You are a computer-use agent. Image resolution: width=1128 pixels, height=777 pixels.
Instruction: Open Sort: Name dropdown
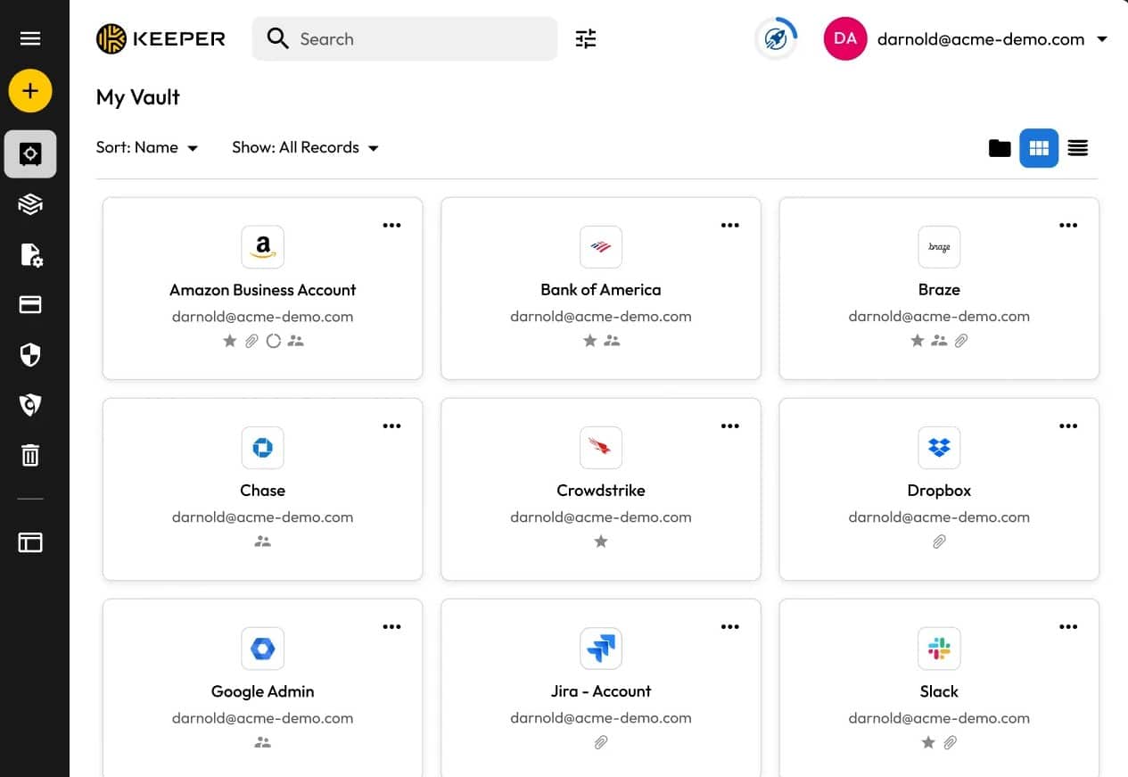[147, 148]
